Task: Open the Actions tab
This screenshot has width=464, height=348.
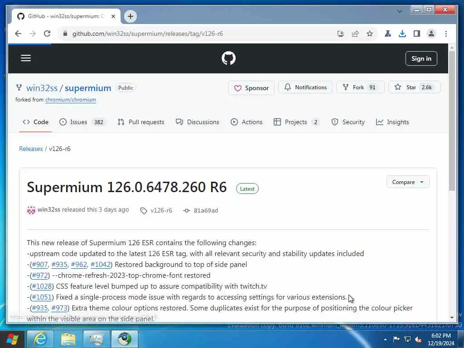Action: pyautogui.click(x=246, y=122)
